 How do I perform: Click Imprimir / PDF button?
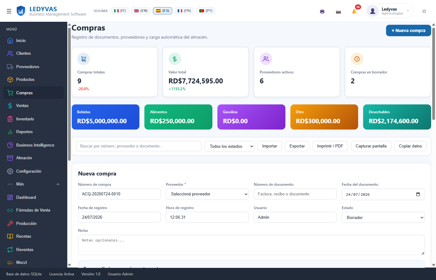[x=330, y=146]
